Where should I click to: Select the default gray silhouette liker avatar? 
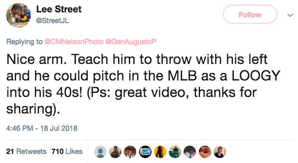tap(100, 152)
